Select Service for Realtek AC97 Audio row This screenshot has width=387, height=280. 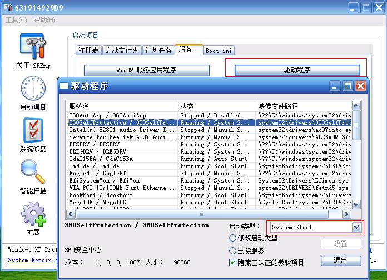click(x=210, y=137)
